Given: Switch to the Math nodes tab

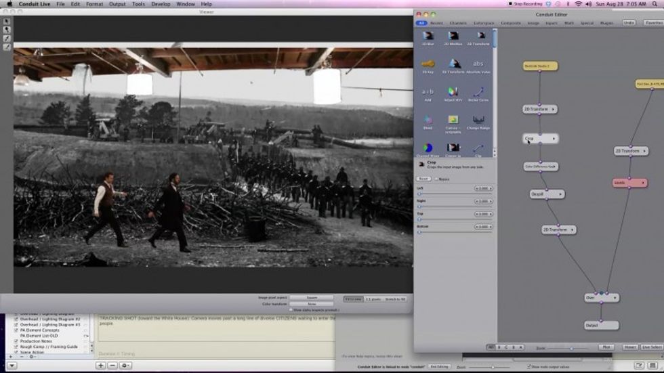Looking at the screenshot, I should [x=568, y=23].
